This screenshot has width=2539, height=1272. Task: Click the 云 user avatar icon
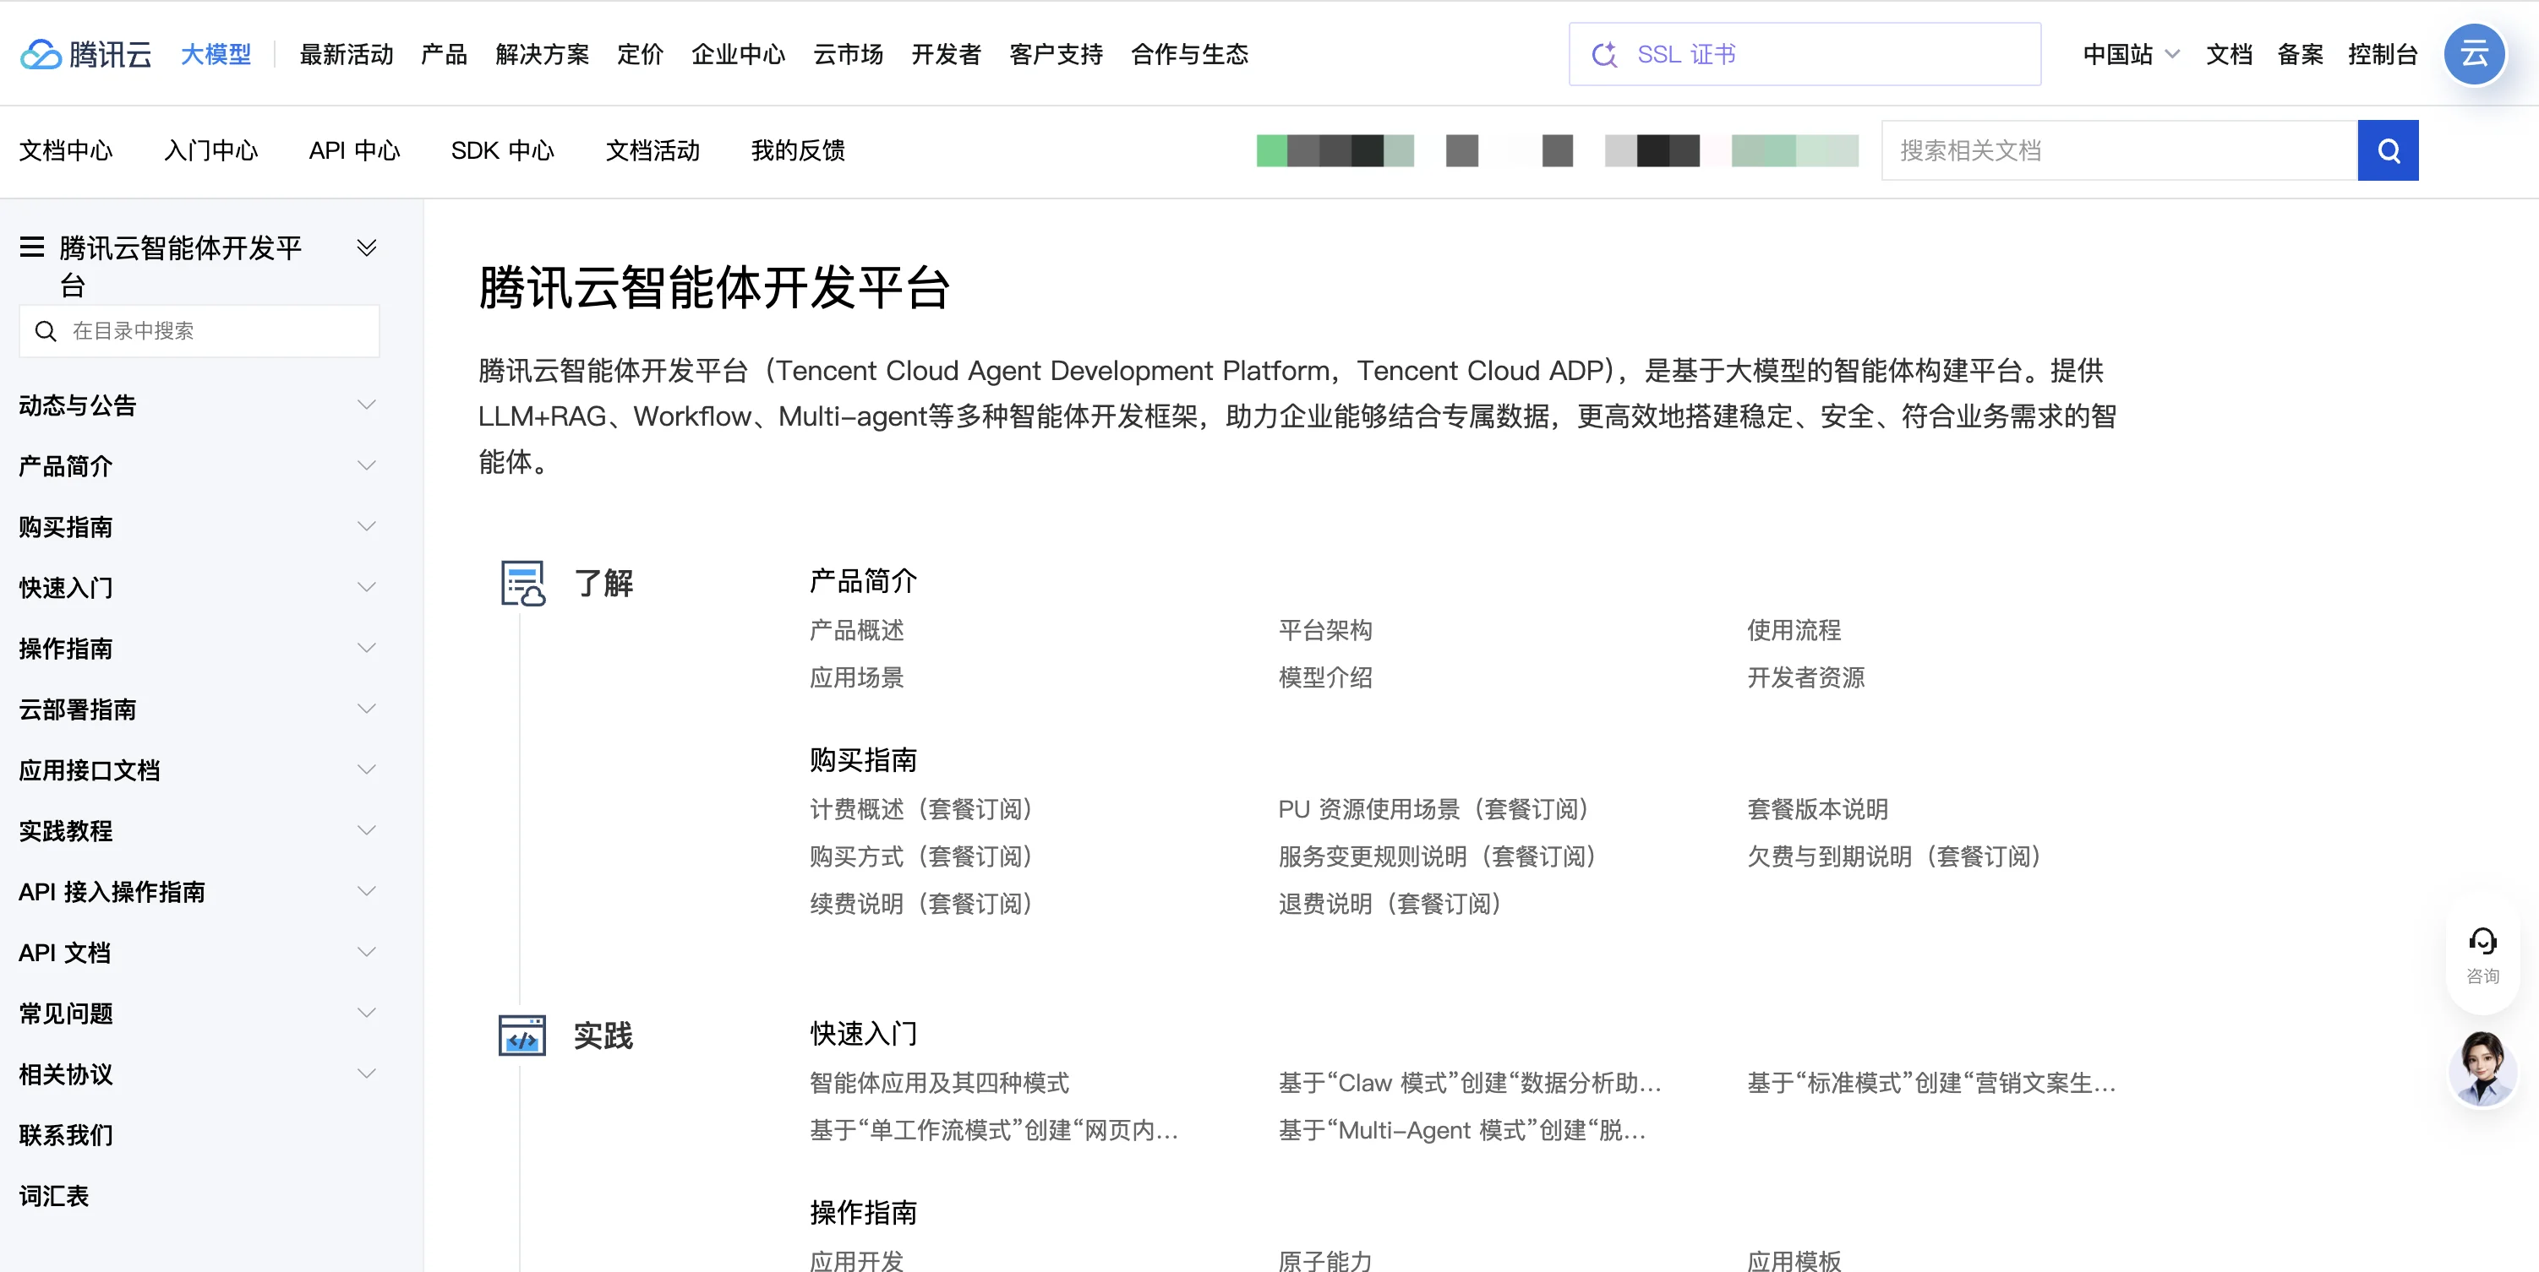(2474, 54)
